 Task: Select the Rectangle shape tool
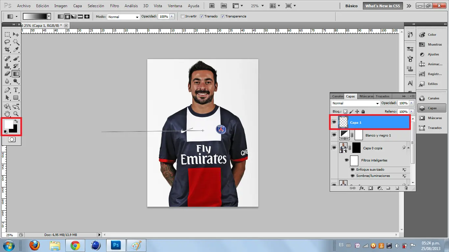[16, 97]
